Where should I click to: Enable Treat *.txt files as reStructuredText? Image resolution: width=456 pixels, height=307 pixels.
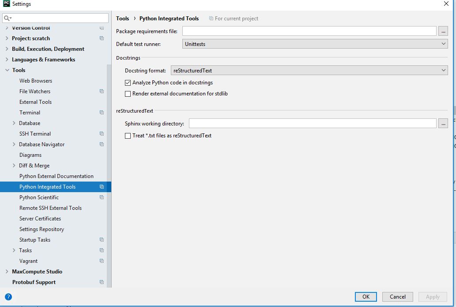pos(128,136)
